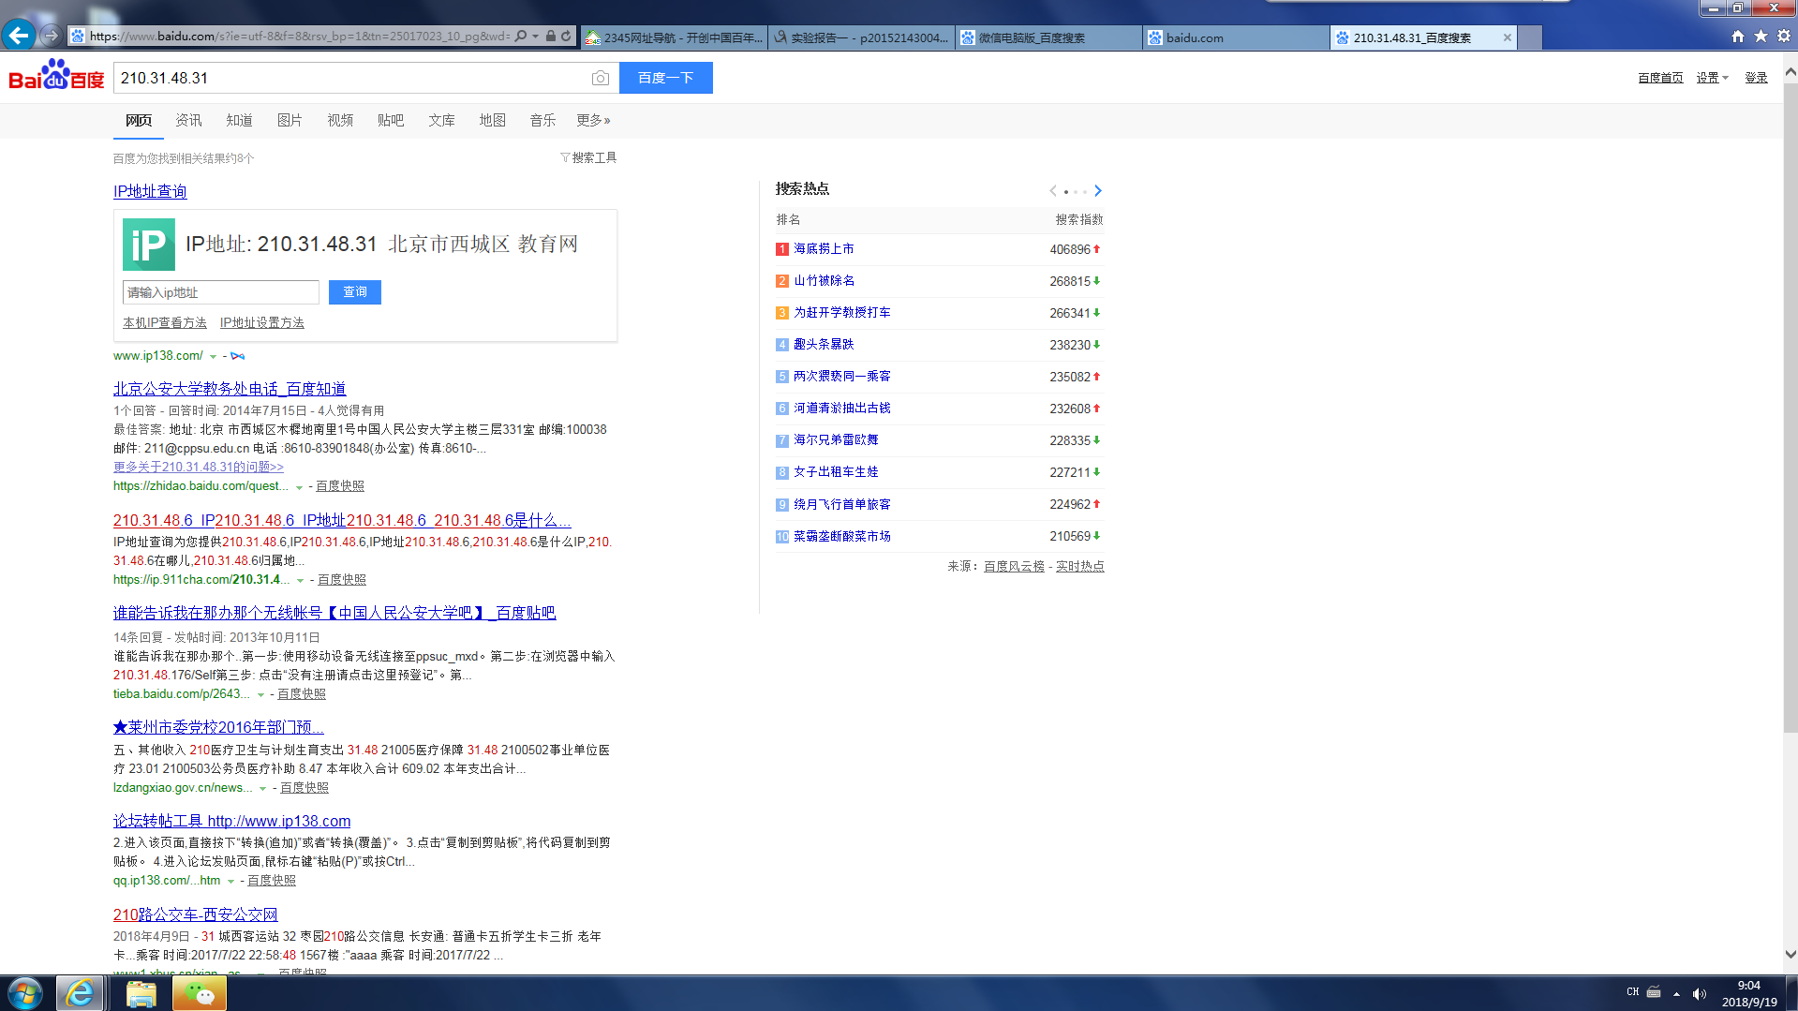The height and width of the screenshot is (1011, 1798).
Task: Open WeChat from the taskbar
Action: [200, 993]
